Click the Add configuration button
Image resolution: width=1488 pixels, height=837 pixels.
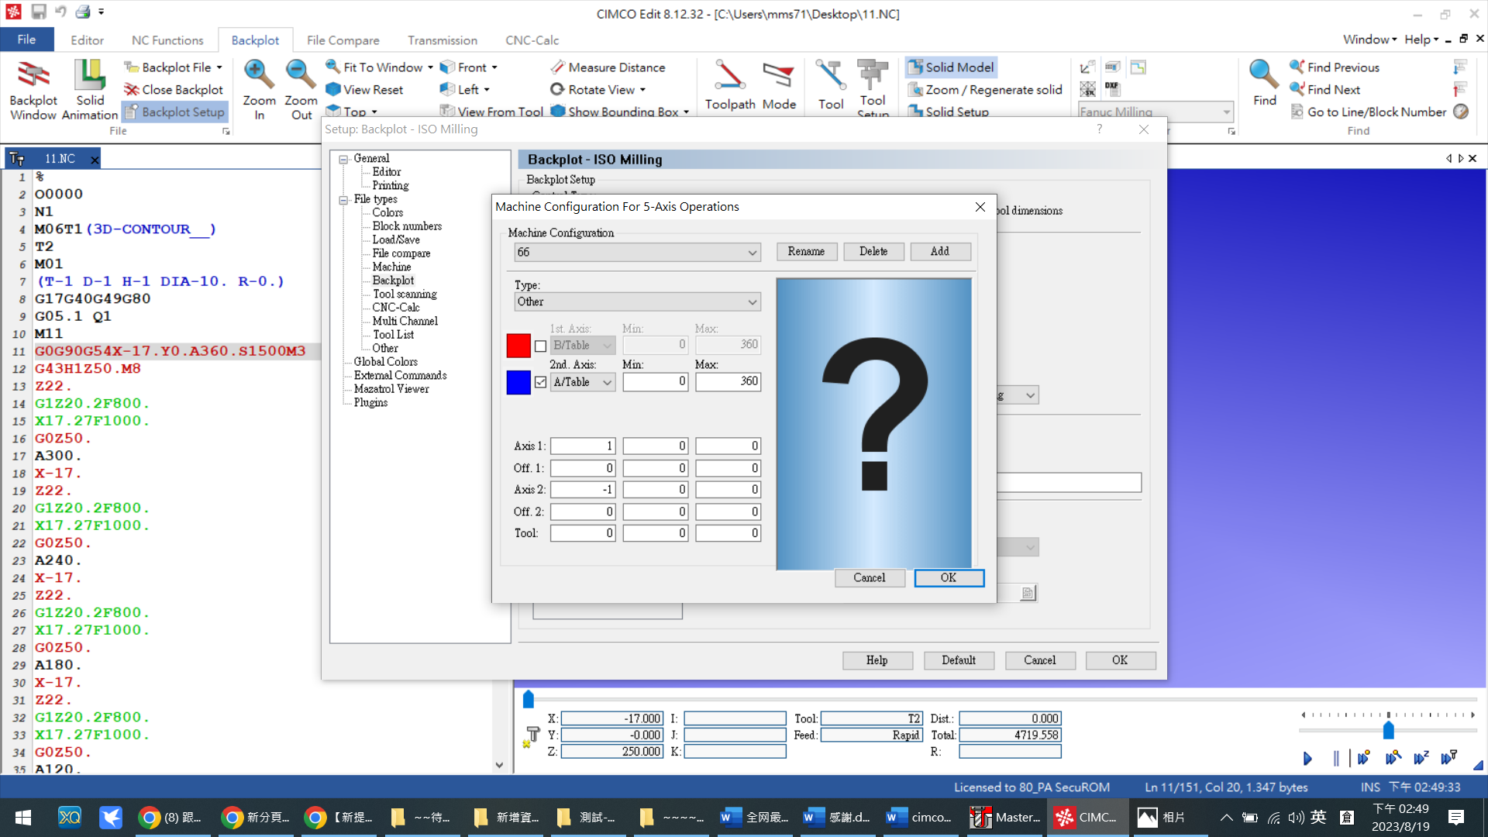[x=939, y=252]
